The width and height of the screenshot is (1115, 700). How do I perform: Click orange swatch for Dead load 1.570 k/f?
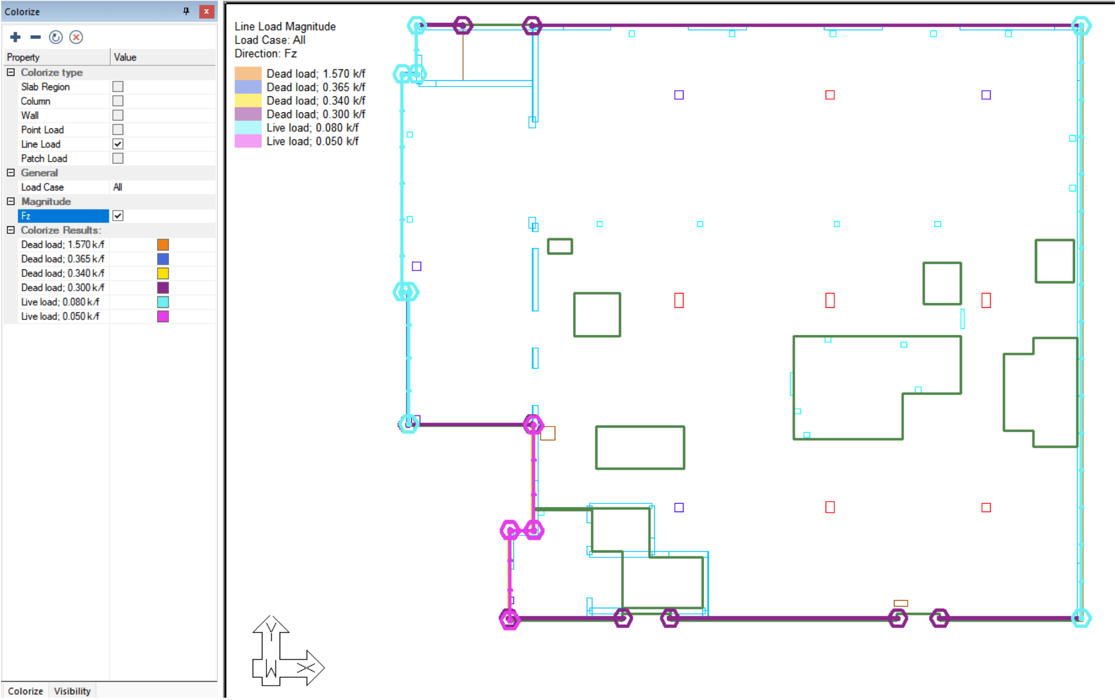[x=163, y=245]
